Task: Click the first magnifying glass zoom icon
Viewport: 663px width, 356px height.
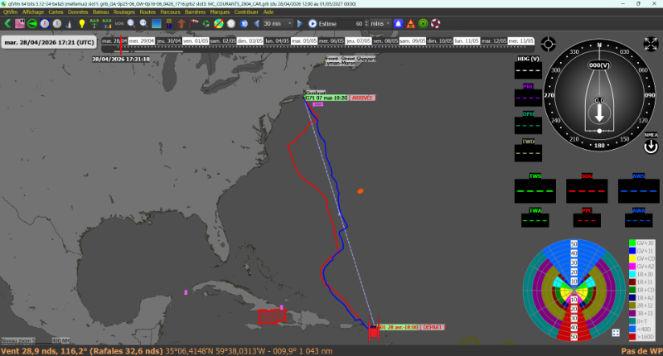Action: [x=131, y=23]
